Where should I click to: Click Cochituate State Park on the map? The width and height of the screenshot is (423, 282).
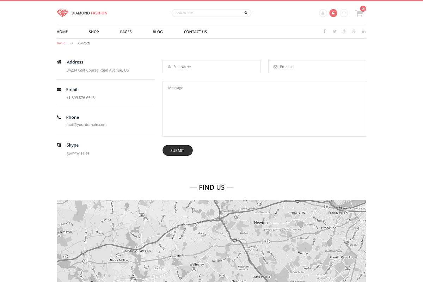[x=137, y=251]
